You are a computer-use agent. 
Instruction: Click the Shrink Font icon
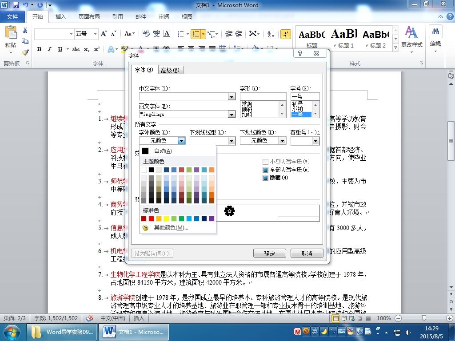click(x=113, y=34)
